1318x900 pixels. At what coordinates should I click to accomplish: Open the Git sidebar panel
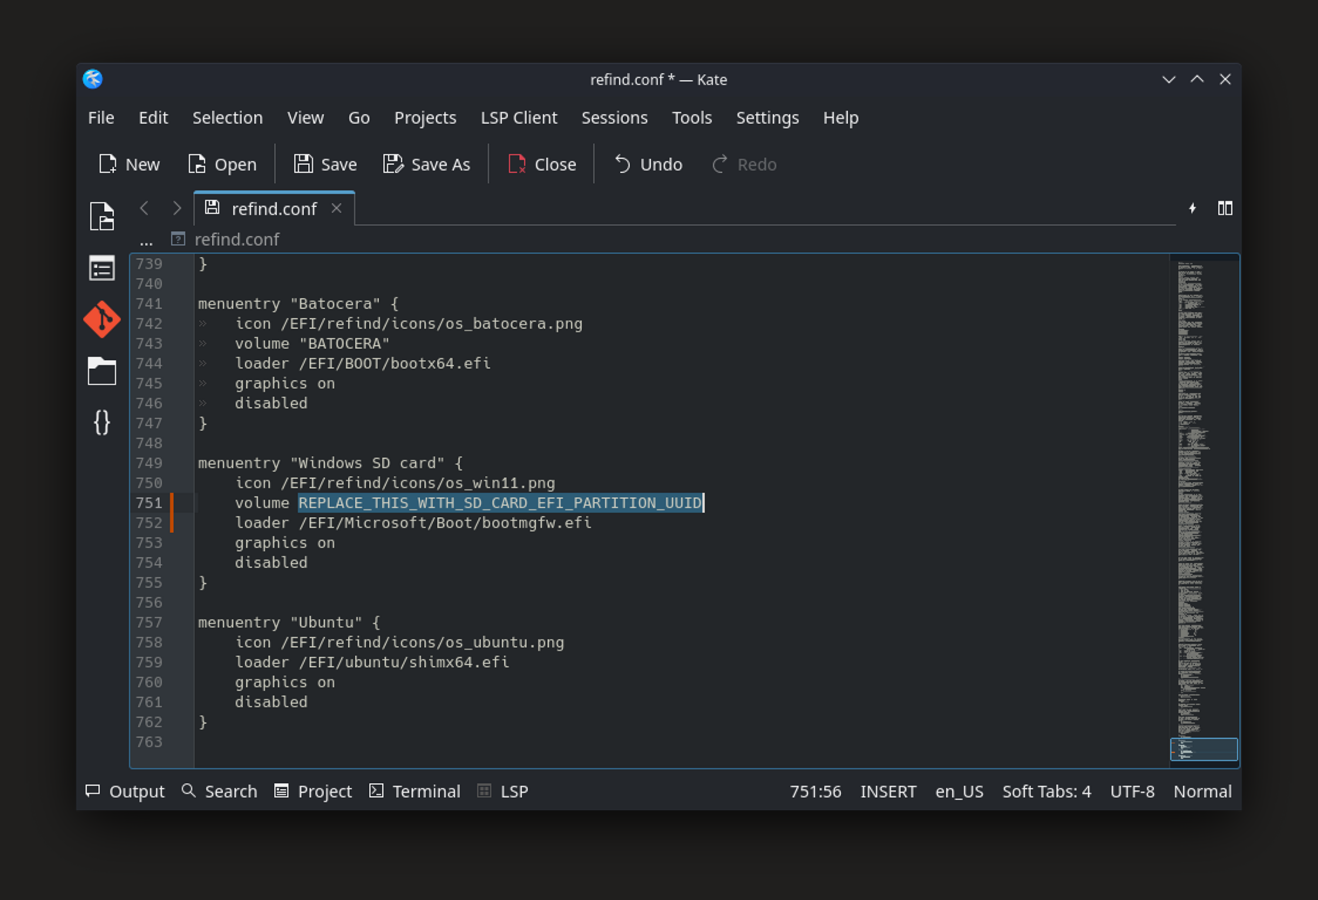pos(102,319)
